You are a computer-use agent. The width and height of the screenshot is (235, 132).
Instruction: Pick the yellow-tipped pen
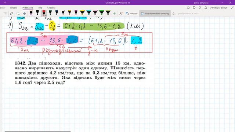[69, 13]
